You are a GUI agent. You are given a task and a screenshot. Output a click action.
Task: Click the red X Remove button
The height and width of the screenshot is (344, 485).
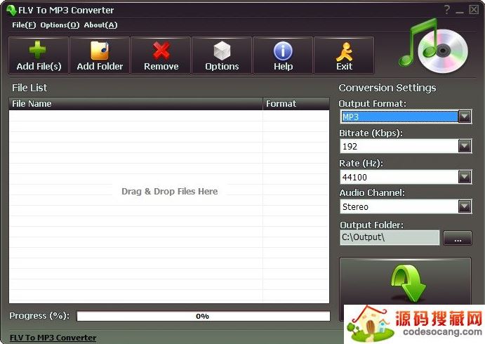point(161,55)
